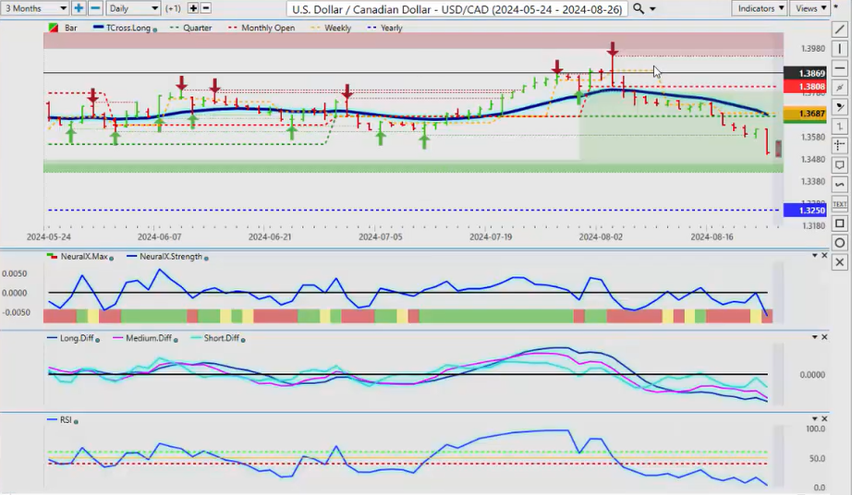Choose the TEXT annotation tool
The width and height of the screenshot is (852, 495).
coord(839,203)
